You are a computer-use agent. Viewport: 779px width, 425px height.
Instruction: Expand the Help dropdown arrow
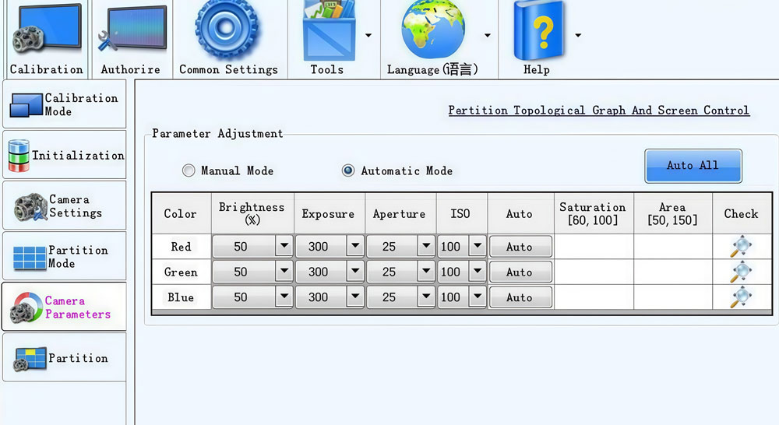tap(578, 35)
